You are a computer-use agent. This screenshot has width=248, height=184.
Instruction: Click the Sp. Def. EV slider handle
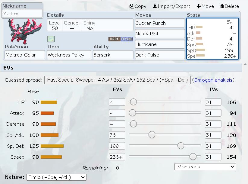pyautogui.click(x=181, y=146)
